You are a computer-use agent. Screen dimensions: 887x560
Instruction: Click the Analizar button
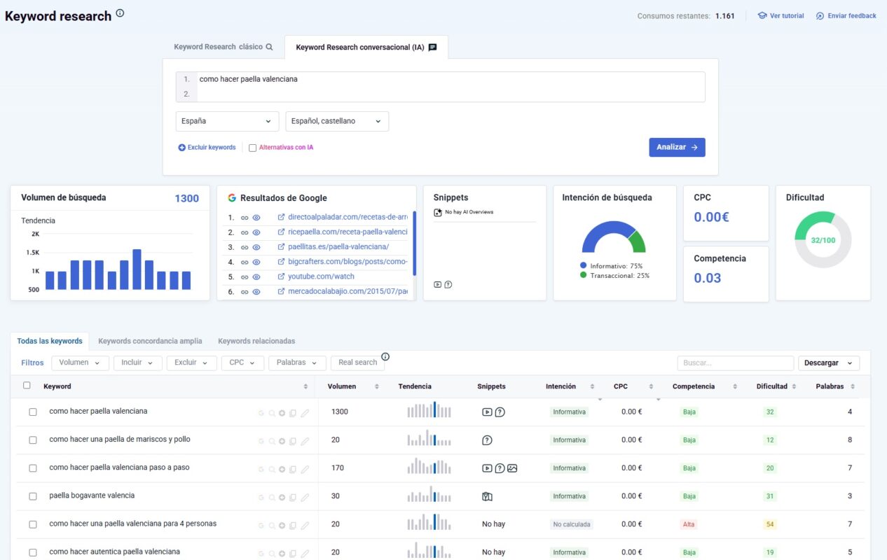point(677,147)
